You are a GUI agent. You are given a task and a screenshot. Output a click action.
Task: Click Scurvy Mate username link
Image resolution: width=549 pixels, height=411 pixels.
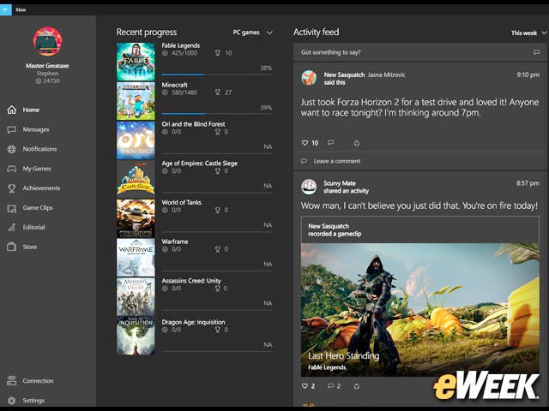point(340,183)
